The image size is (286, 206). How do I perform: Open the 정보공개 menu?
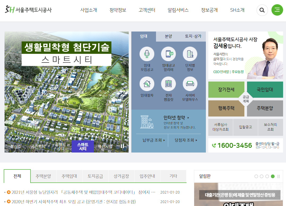click(x=209, y=10)
